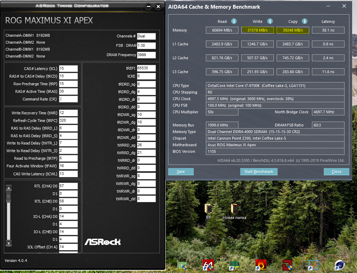Open the Write info icon in AIDA64

(270, 21)
